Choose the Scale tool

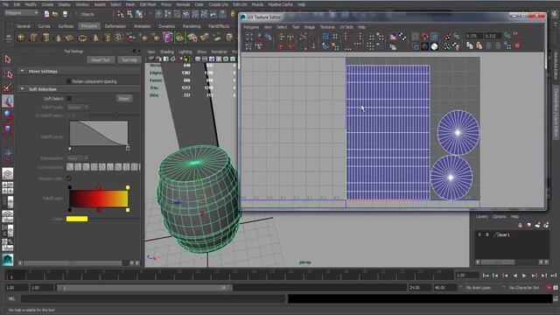(8, 129)
